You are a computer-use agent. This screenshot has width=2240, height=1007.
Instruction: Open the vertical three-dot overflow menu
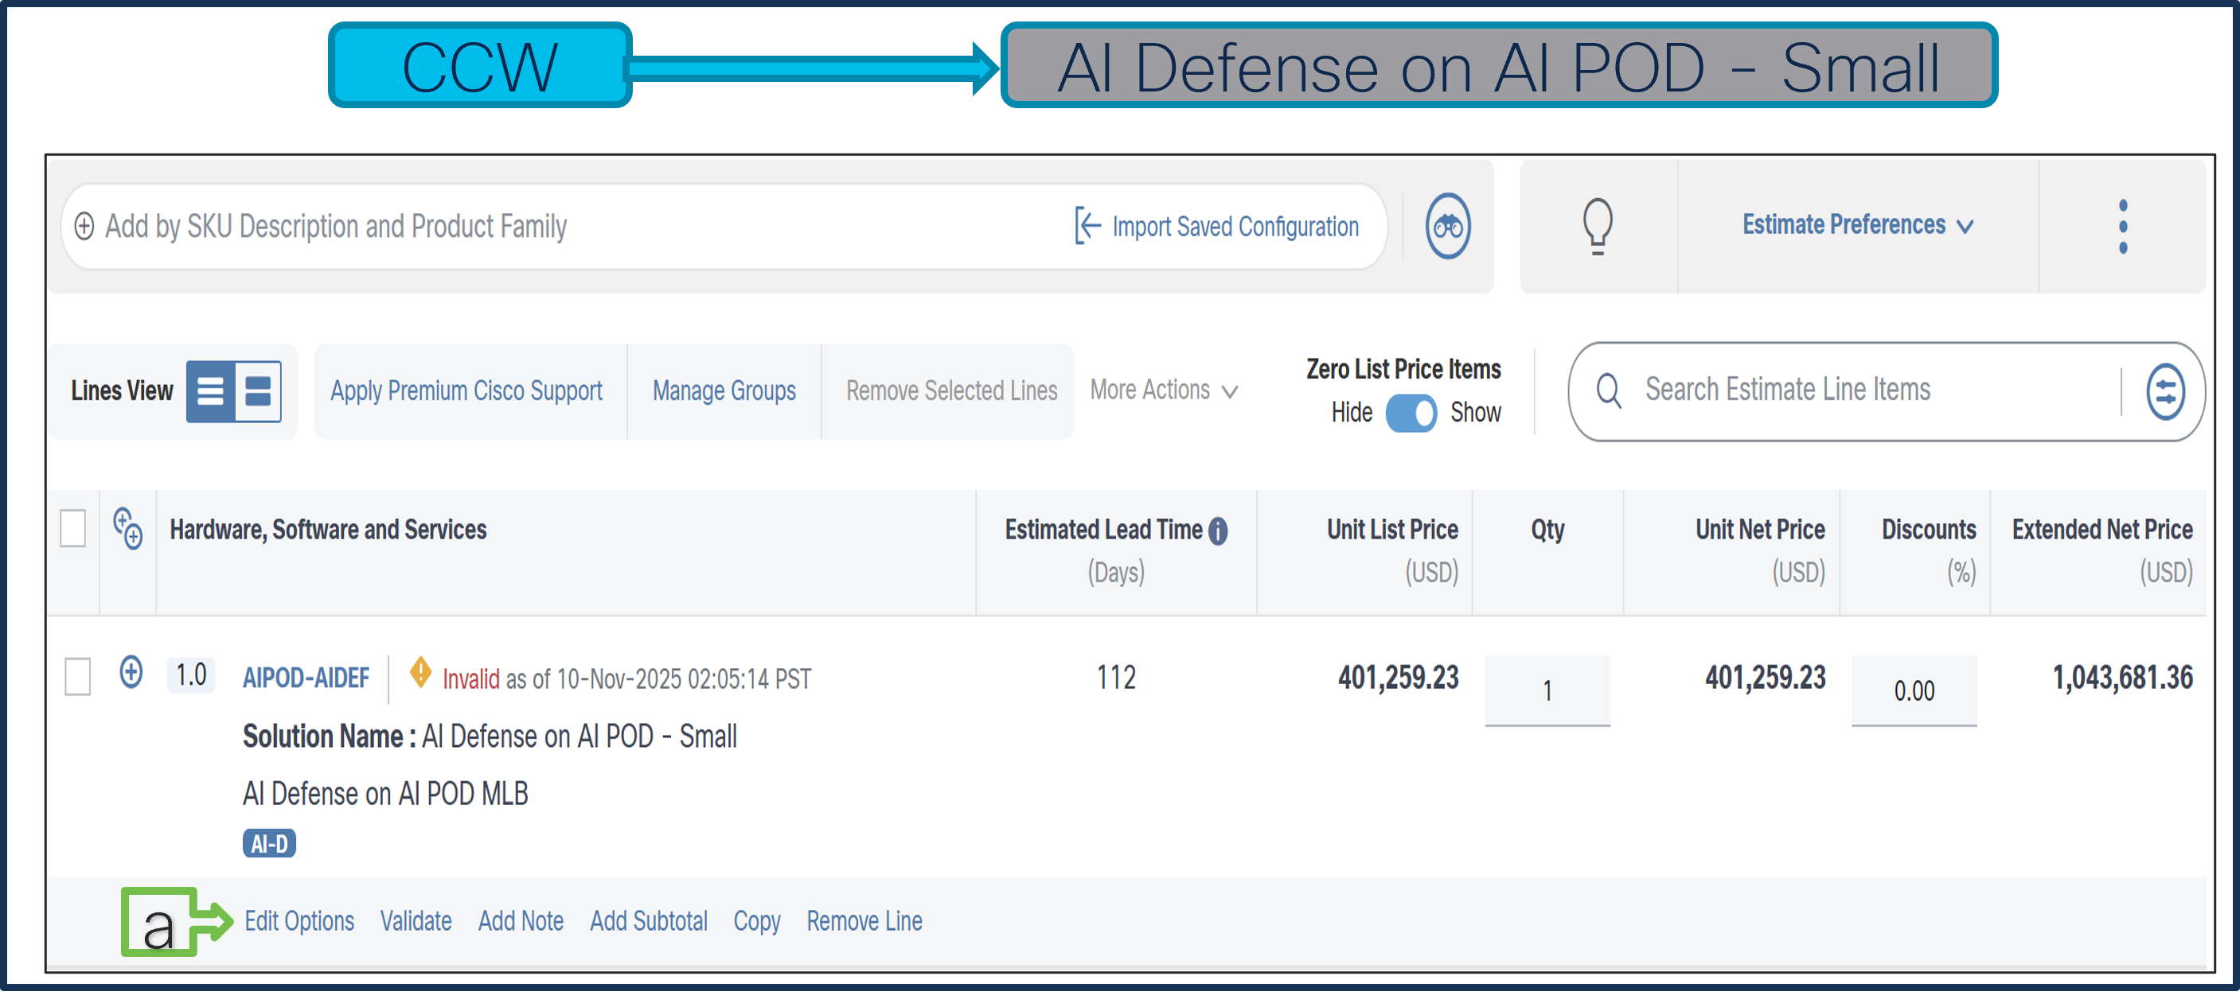(x=2124, y=226)
